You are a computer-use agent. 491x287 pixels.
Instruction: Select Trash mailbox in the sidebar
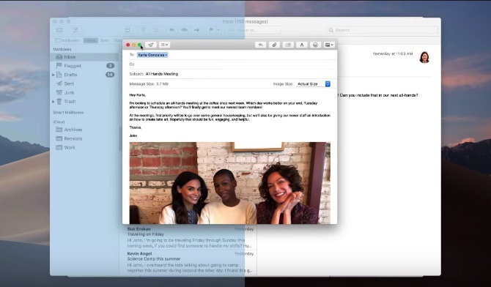click(84, 102)
